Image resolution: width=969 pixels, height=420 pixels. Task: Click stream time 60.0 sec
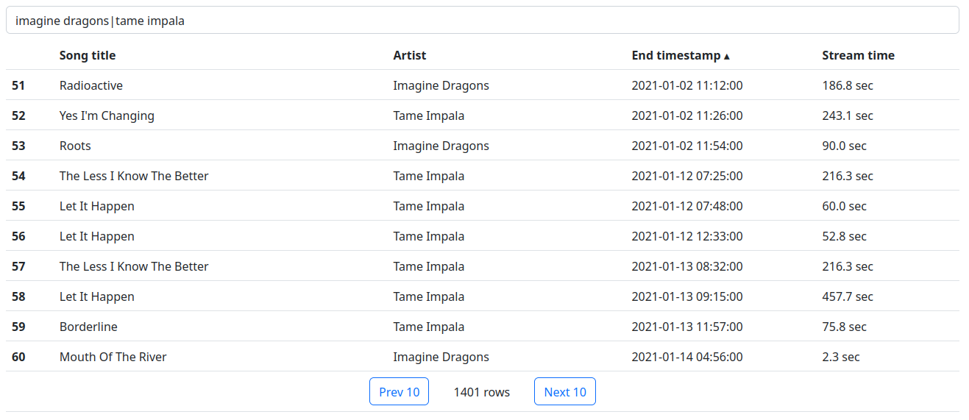(x=845, y=206)
